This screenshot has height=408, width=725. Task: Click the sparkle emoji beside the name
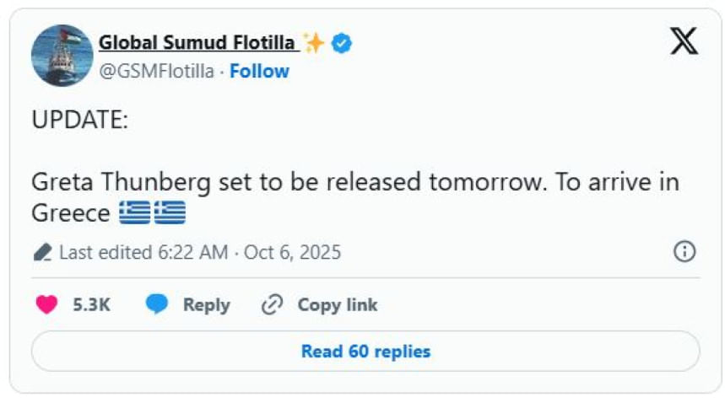point(314,43)
